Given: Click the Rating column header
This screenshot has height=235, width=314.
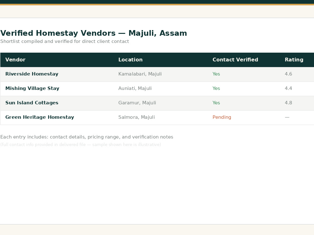Looking at the screenshot, I should pos(294,60).
